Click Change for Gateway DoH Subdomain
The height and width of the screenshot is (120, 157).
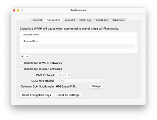pyautogui.click(x=96, y=86)
